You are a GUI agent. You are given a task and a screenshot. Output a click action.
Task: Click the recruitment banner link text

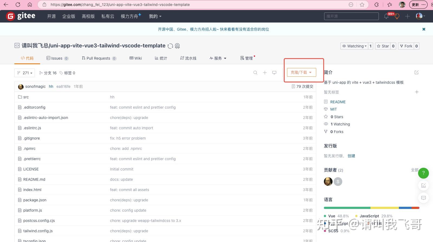coord(213,29)
